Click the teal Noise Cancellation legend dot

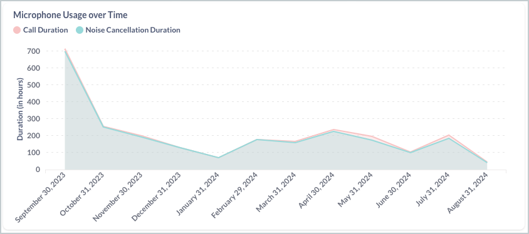79,30
